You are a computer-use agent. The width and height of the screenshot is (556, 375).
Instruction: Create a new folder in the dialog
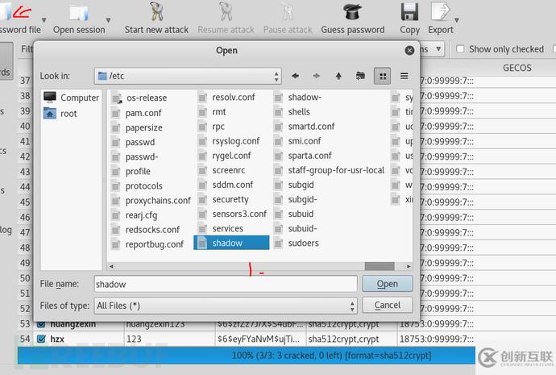[360, 76]
